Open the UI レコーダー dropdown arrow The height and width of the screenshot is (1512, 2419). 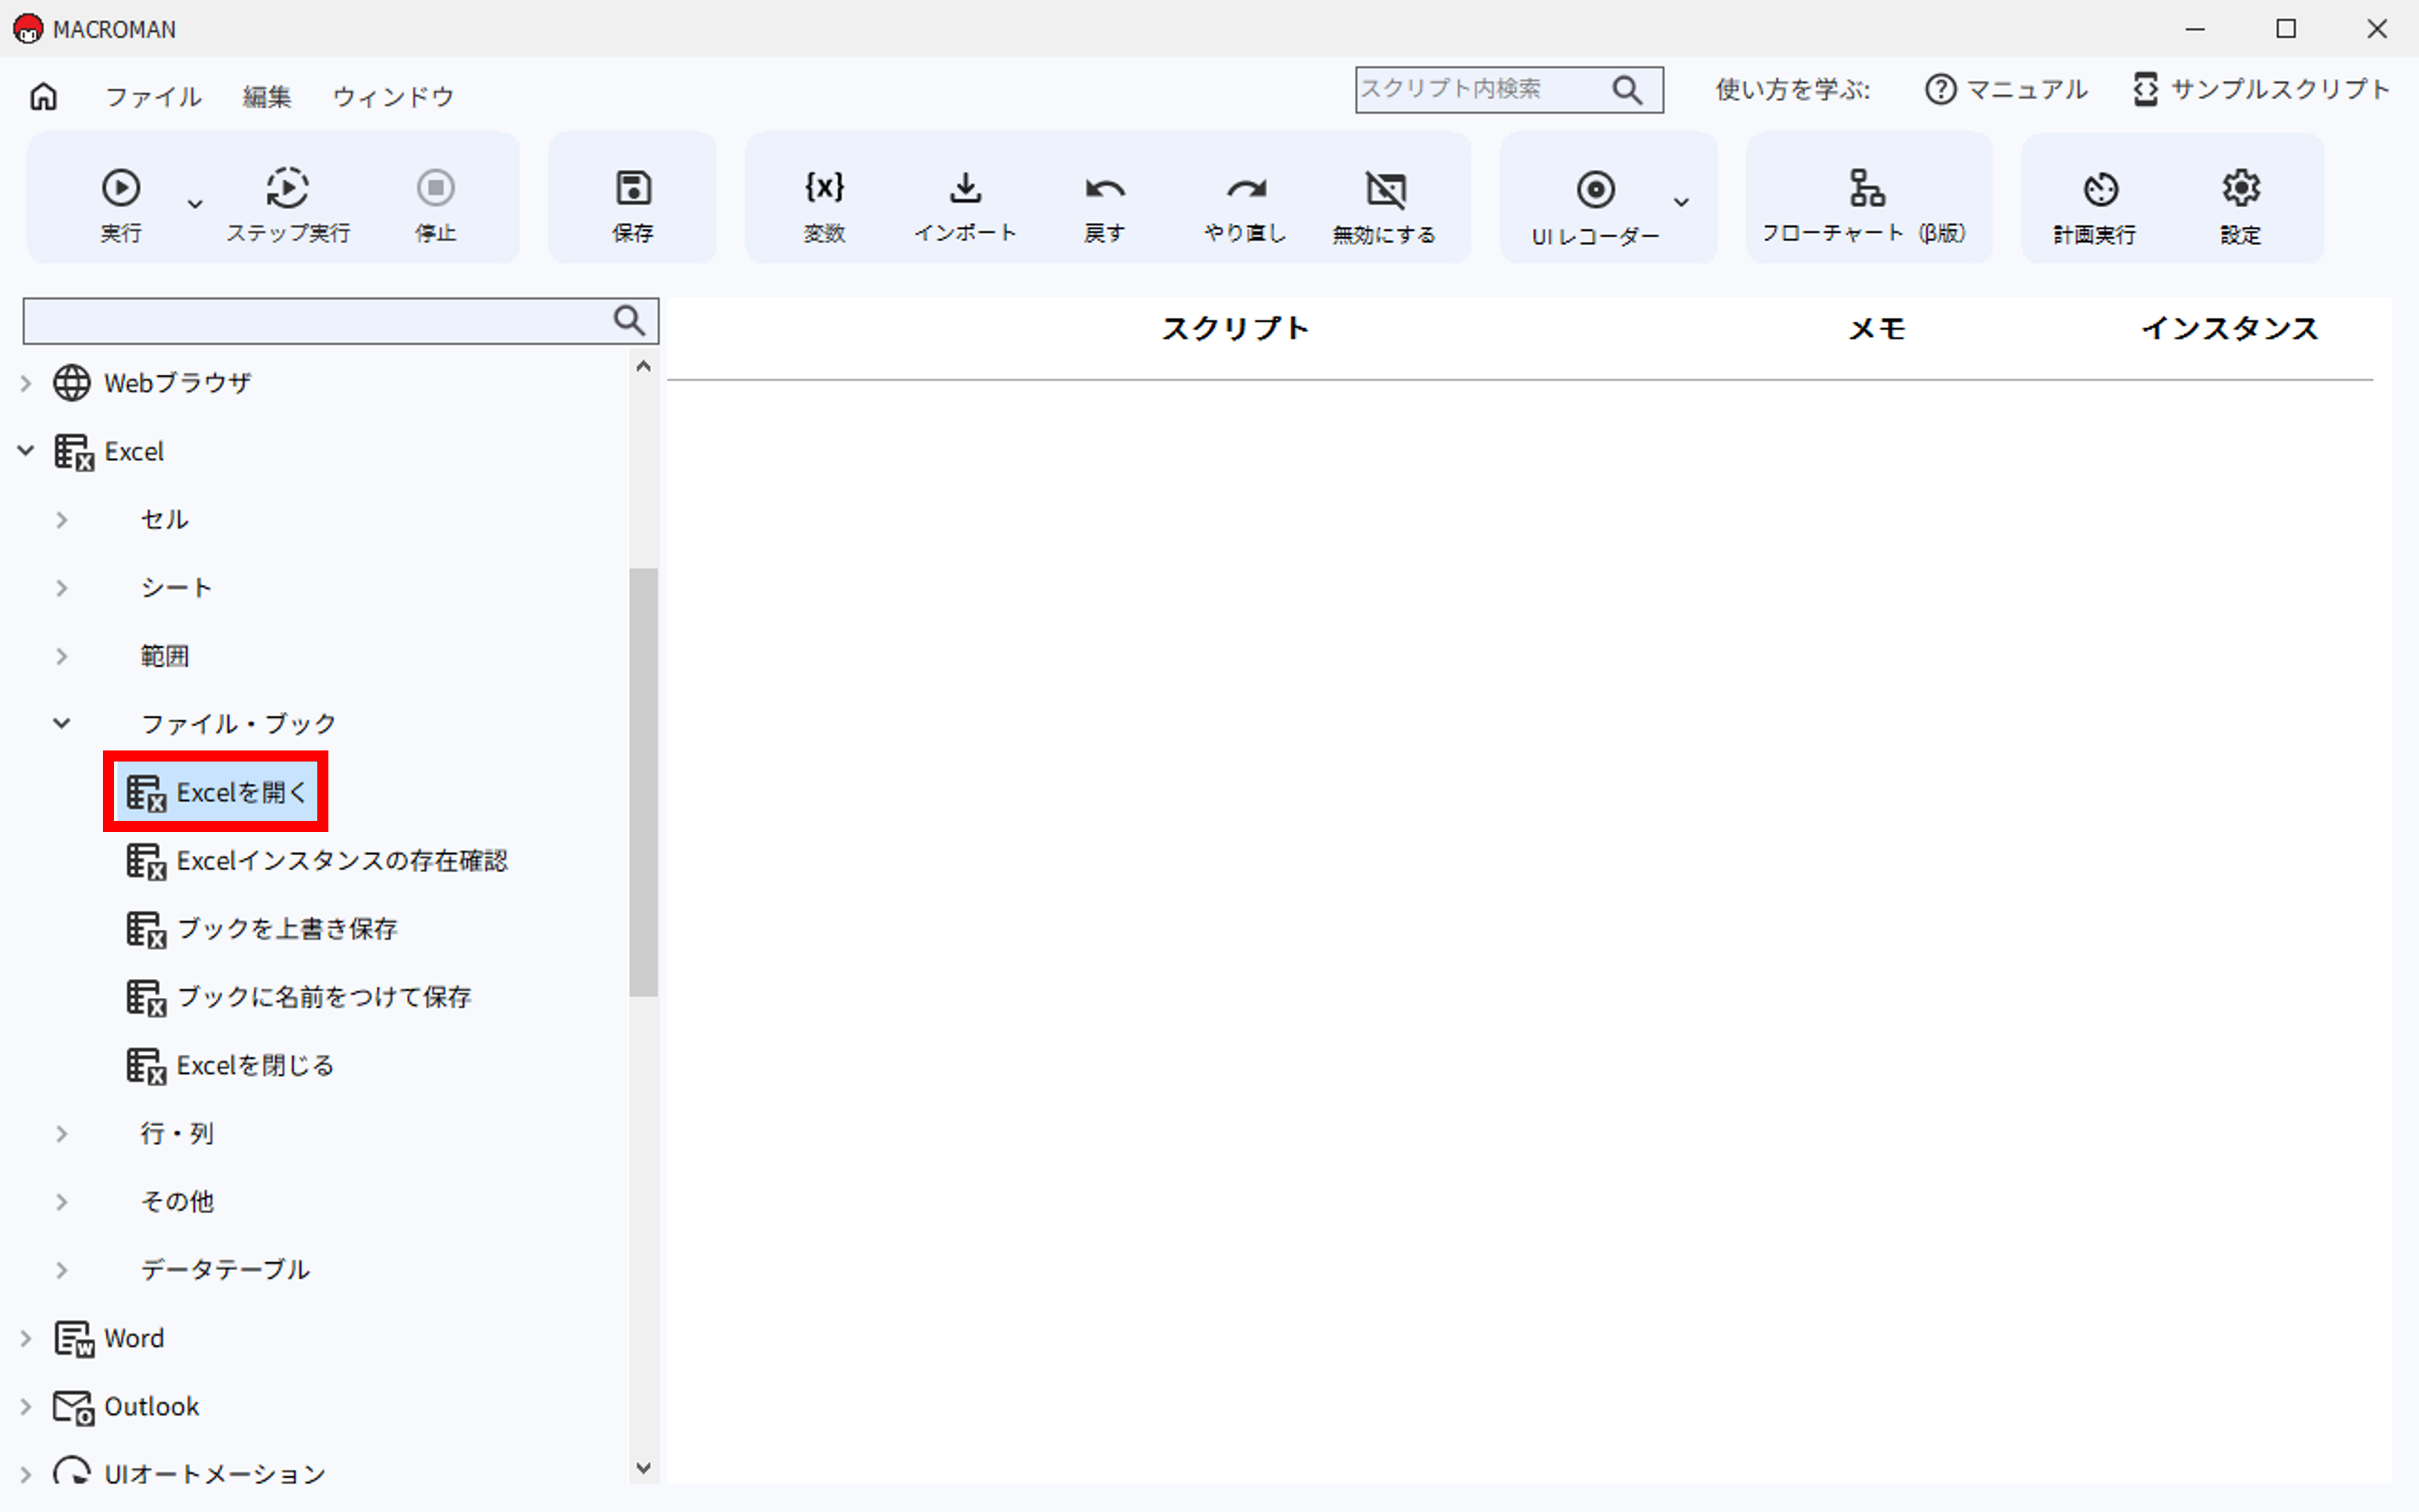(x=1682, y=203)
